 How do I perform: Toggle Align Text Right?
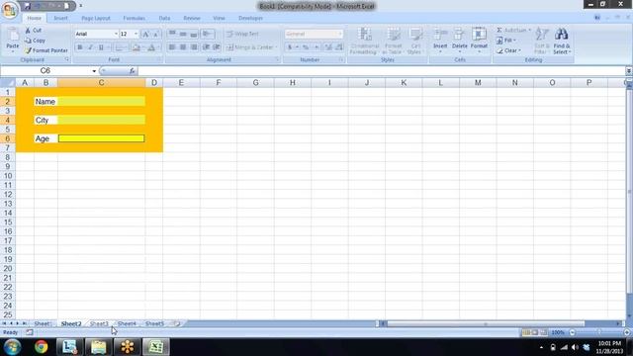coord(194,47)
